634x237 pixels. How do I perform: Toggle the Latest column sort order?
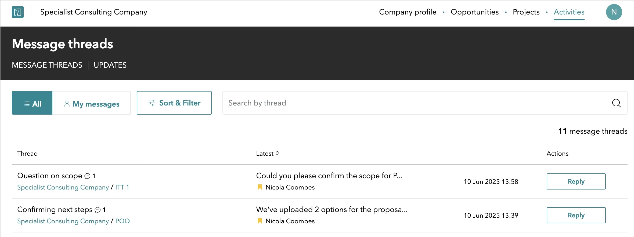(x=278, y=153)
